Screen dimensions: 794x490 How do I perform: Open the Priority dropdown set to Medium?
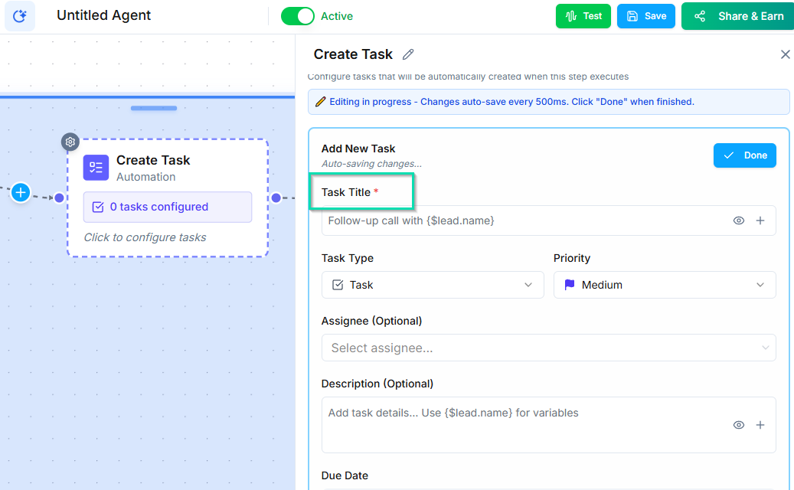click(x=664, y=284)
